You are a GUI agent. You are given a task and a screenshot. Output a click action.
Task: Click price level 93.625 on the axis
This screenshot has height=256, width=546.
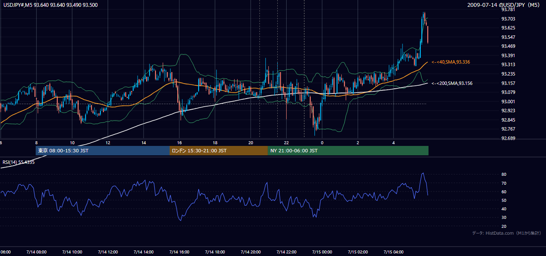(x=508, y=28)
